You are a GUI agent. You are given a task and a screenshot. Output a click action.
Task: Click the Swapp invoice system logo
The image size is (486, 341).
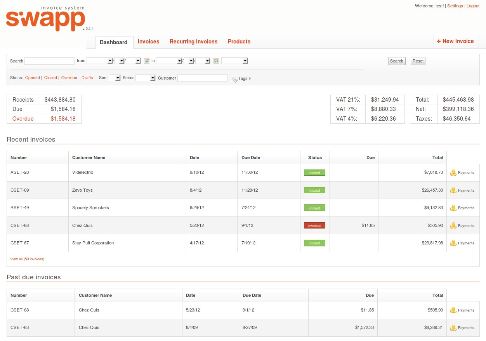pyautogui.click(x=46, y=19)
